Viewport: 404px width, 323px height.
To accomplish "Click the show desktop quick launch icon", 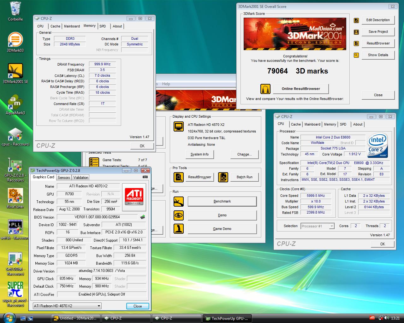I will pyautogui.click(x=23, y=318).
